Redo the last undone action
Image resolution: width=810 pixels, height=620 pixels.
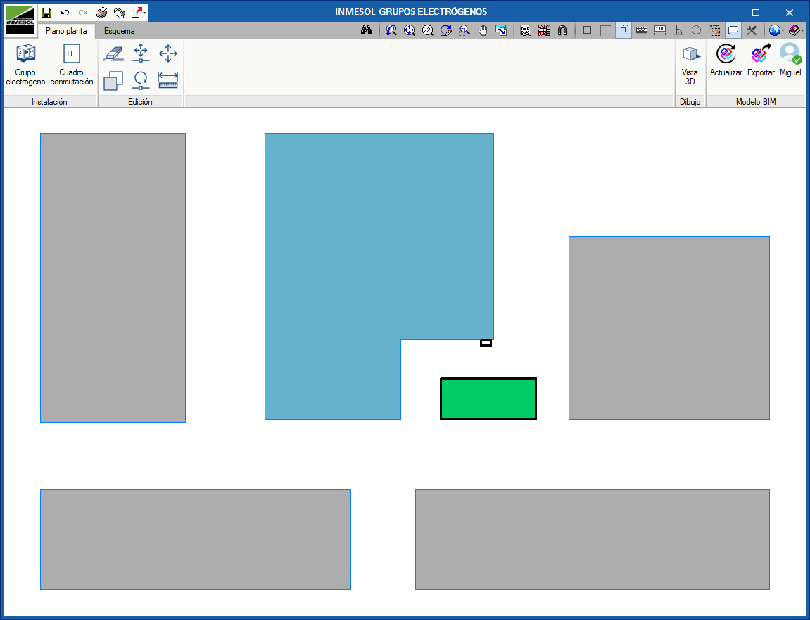point(82,13)
